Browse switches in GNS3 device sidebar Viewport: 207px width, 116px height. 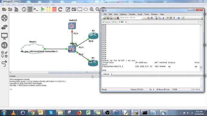click(4, 27)
